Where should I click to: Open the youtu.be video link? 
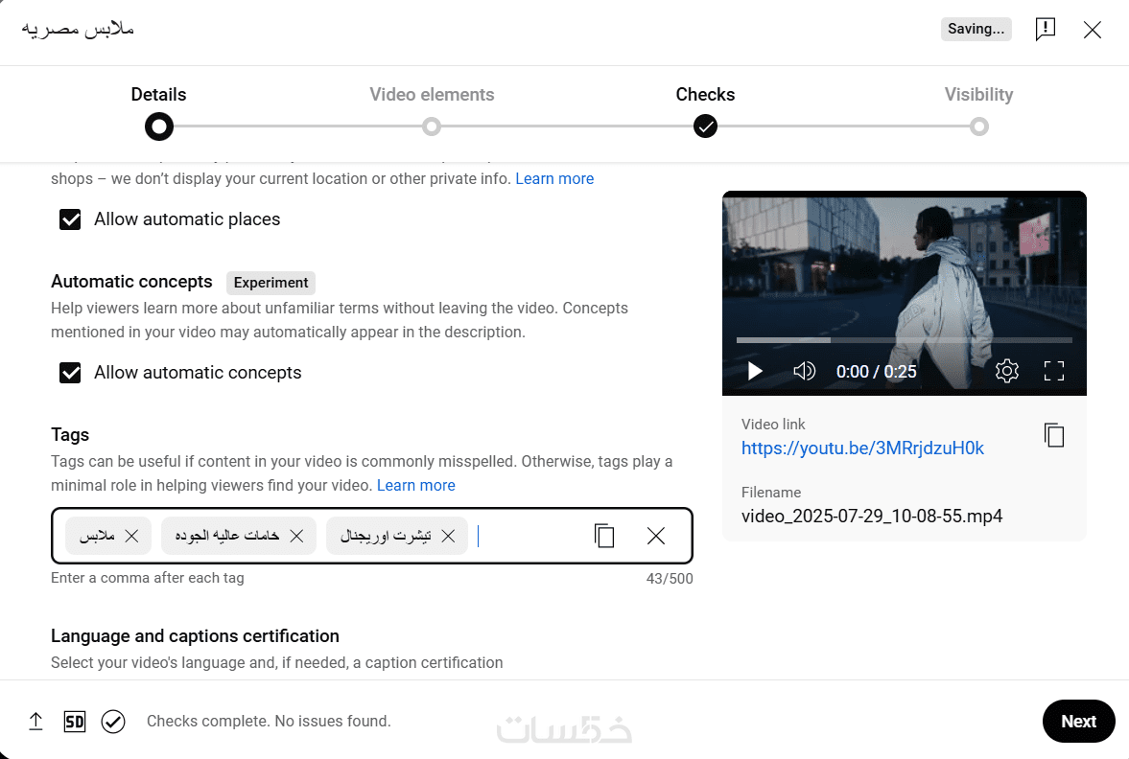[862, 448]
